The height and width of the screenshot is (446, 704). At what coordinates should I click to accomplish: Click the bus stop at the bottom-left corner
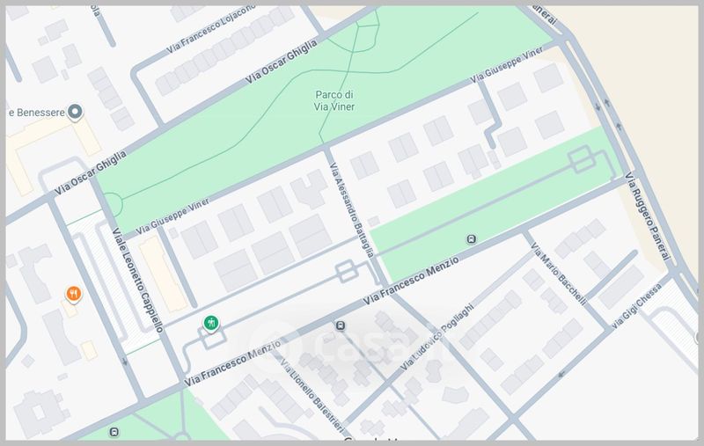point(114,432)
